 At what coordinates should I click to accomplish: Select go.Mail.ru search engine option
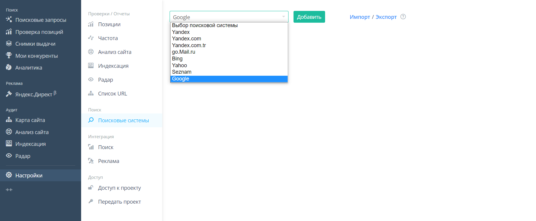pyautogui.click(x=229, y=52)
